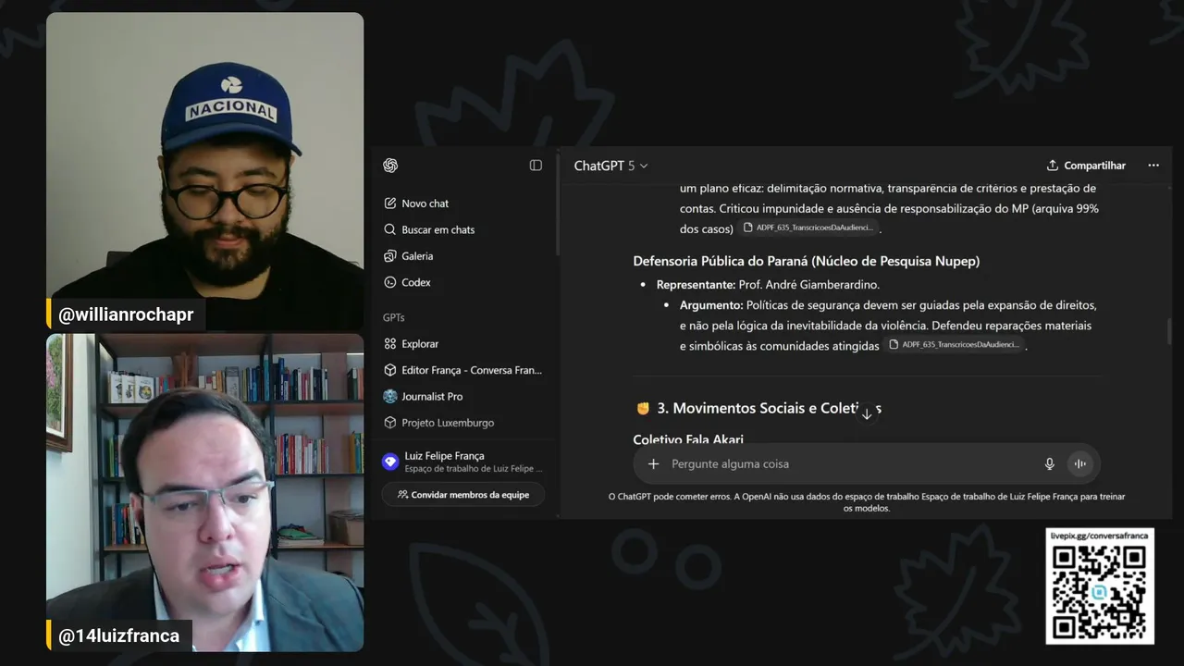Screen dimensions: 1184x666
Task: Click the livepix QR code
Action: click(1100, 592)
